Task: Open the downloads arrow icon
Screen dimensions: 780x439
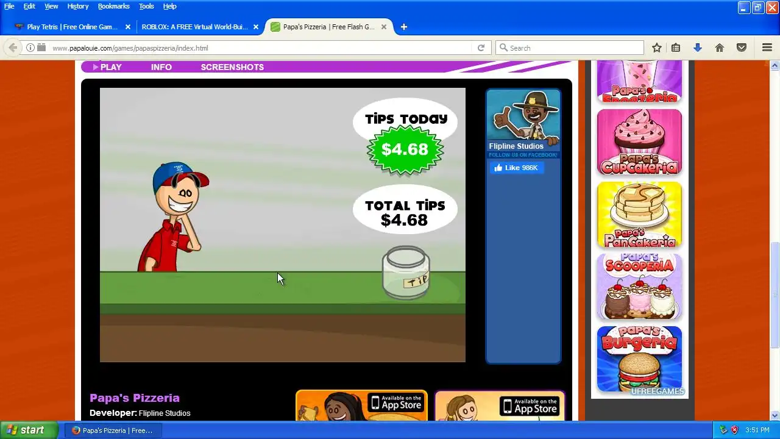Action: tap(698, 48)
